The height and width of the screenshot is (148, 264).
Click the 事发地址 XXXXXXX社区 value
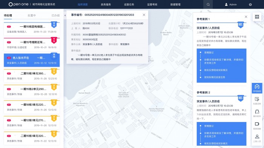(90, 40)
